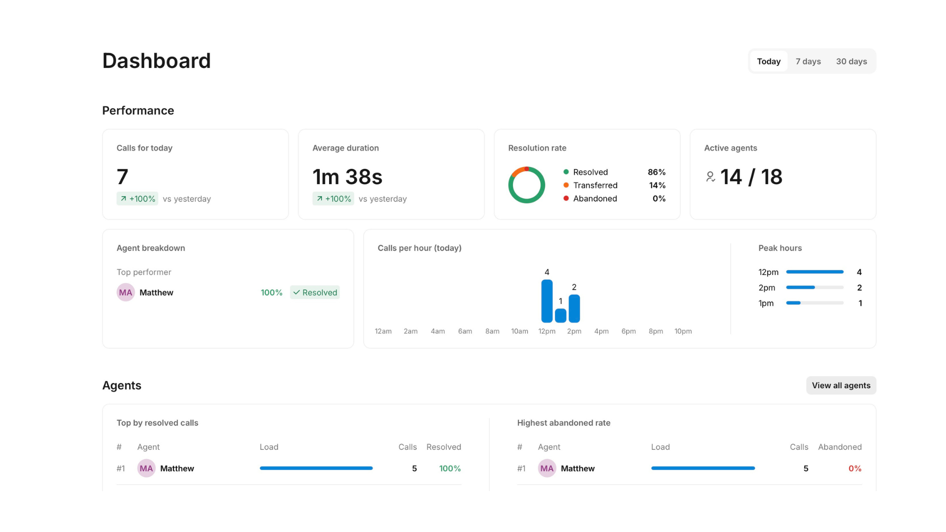This screenshot has height=532, width=946.
Task: Click the resolution rate donut chart
Action: (x=527, y=185)
